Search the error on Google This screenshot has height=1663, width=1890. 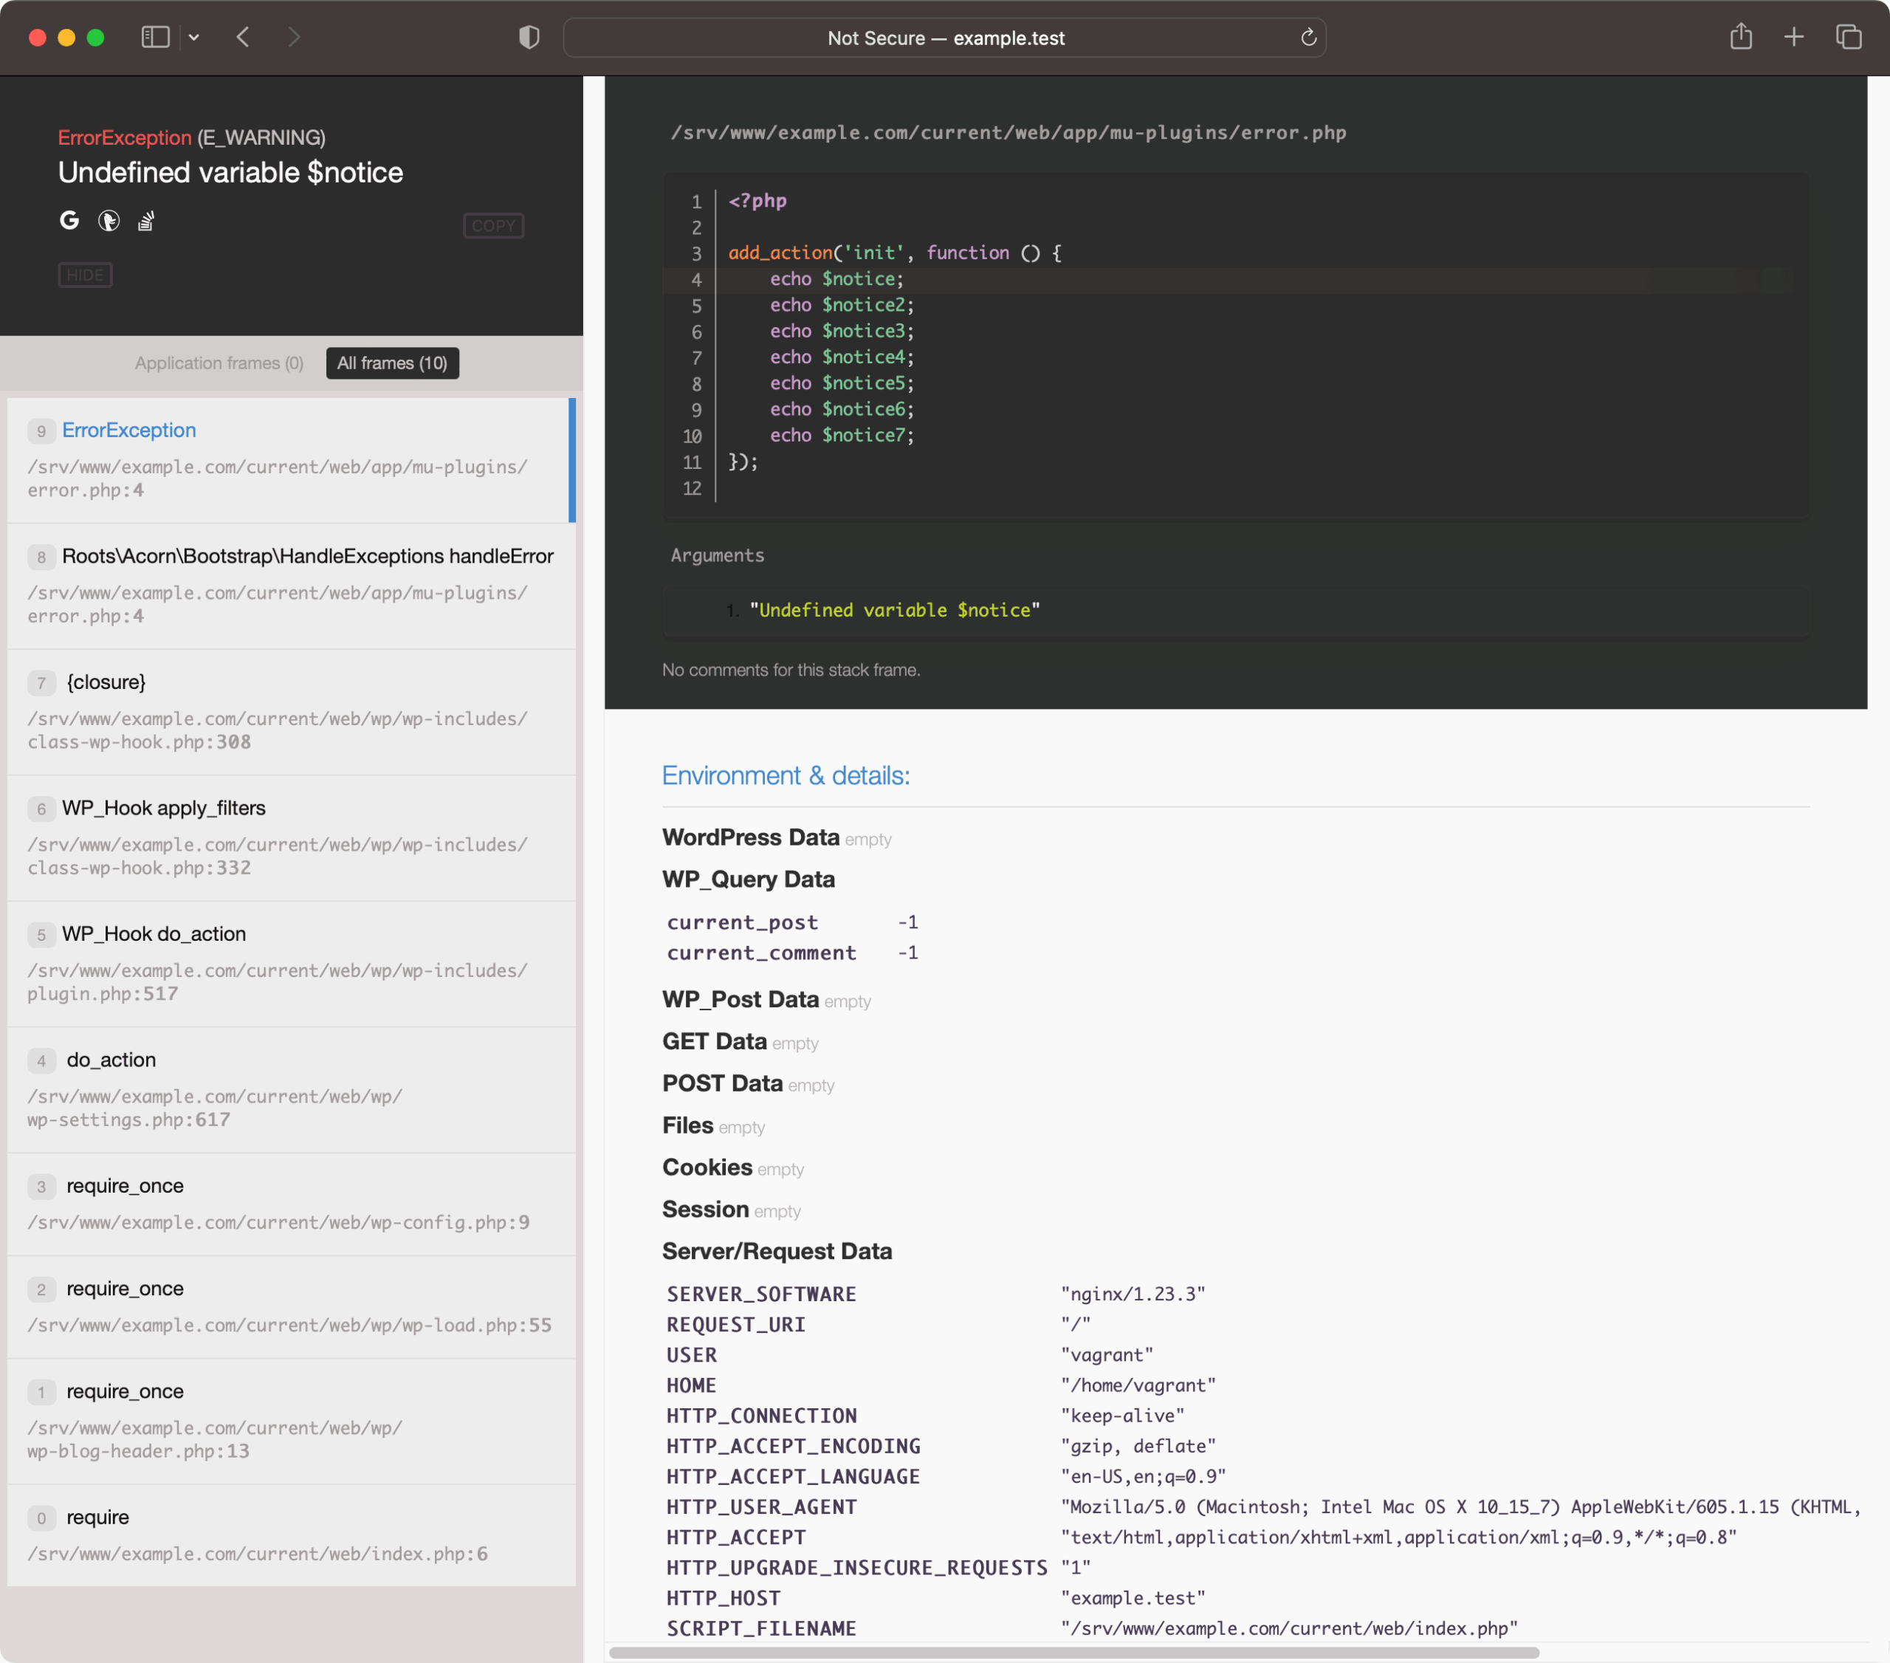tap(69, 221)
